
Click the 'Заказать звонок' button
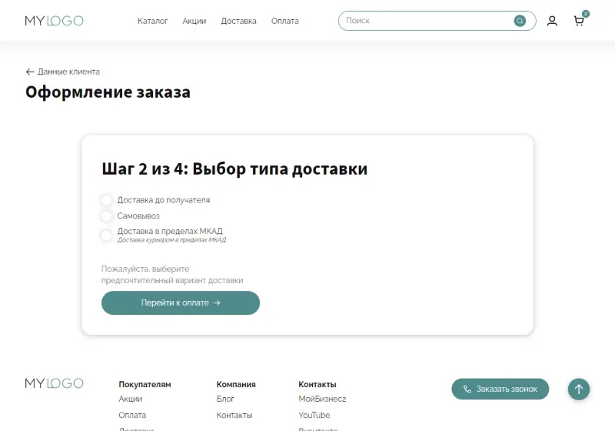[500, 389]
